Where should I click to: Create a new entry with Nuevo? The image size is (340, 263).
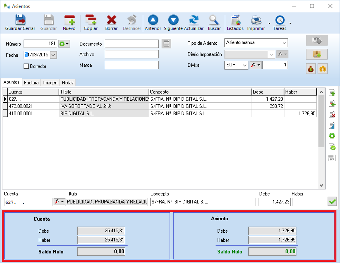(69, 22)
